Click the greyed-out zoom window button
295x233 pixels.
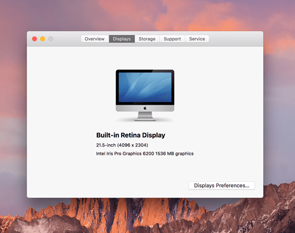coord(51,39)
